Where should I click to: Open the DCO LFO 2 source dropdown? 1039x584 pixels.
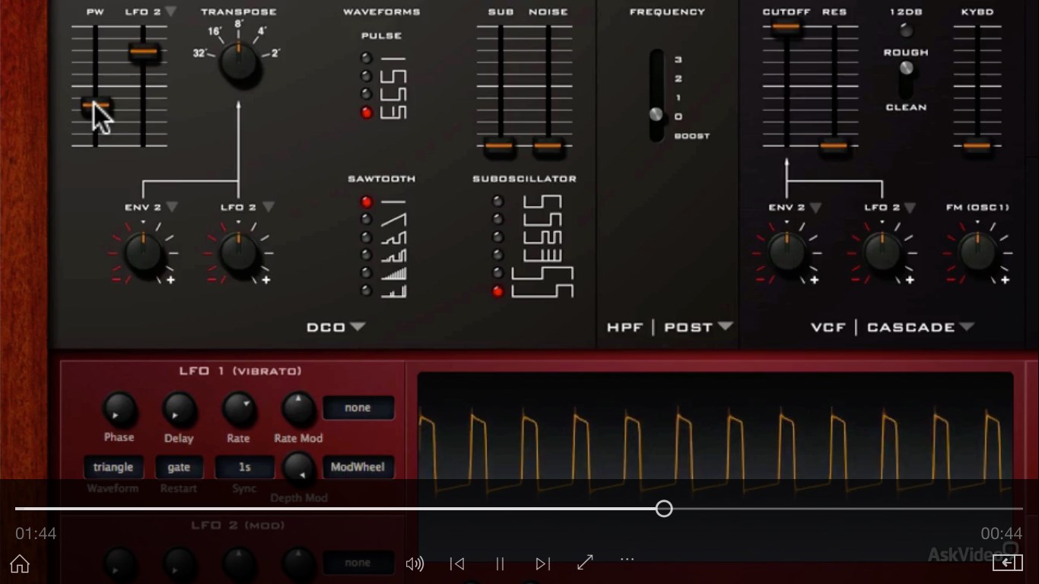coord(268,207)
